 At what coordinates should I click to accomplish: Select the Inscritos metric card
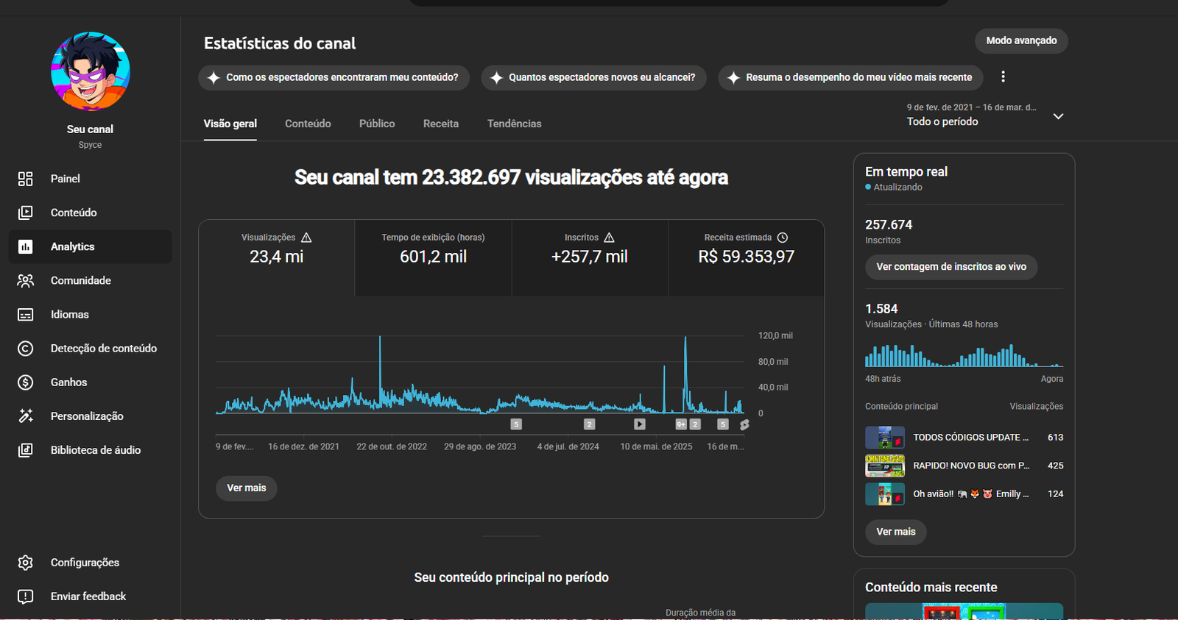point(589,257)
